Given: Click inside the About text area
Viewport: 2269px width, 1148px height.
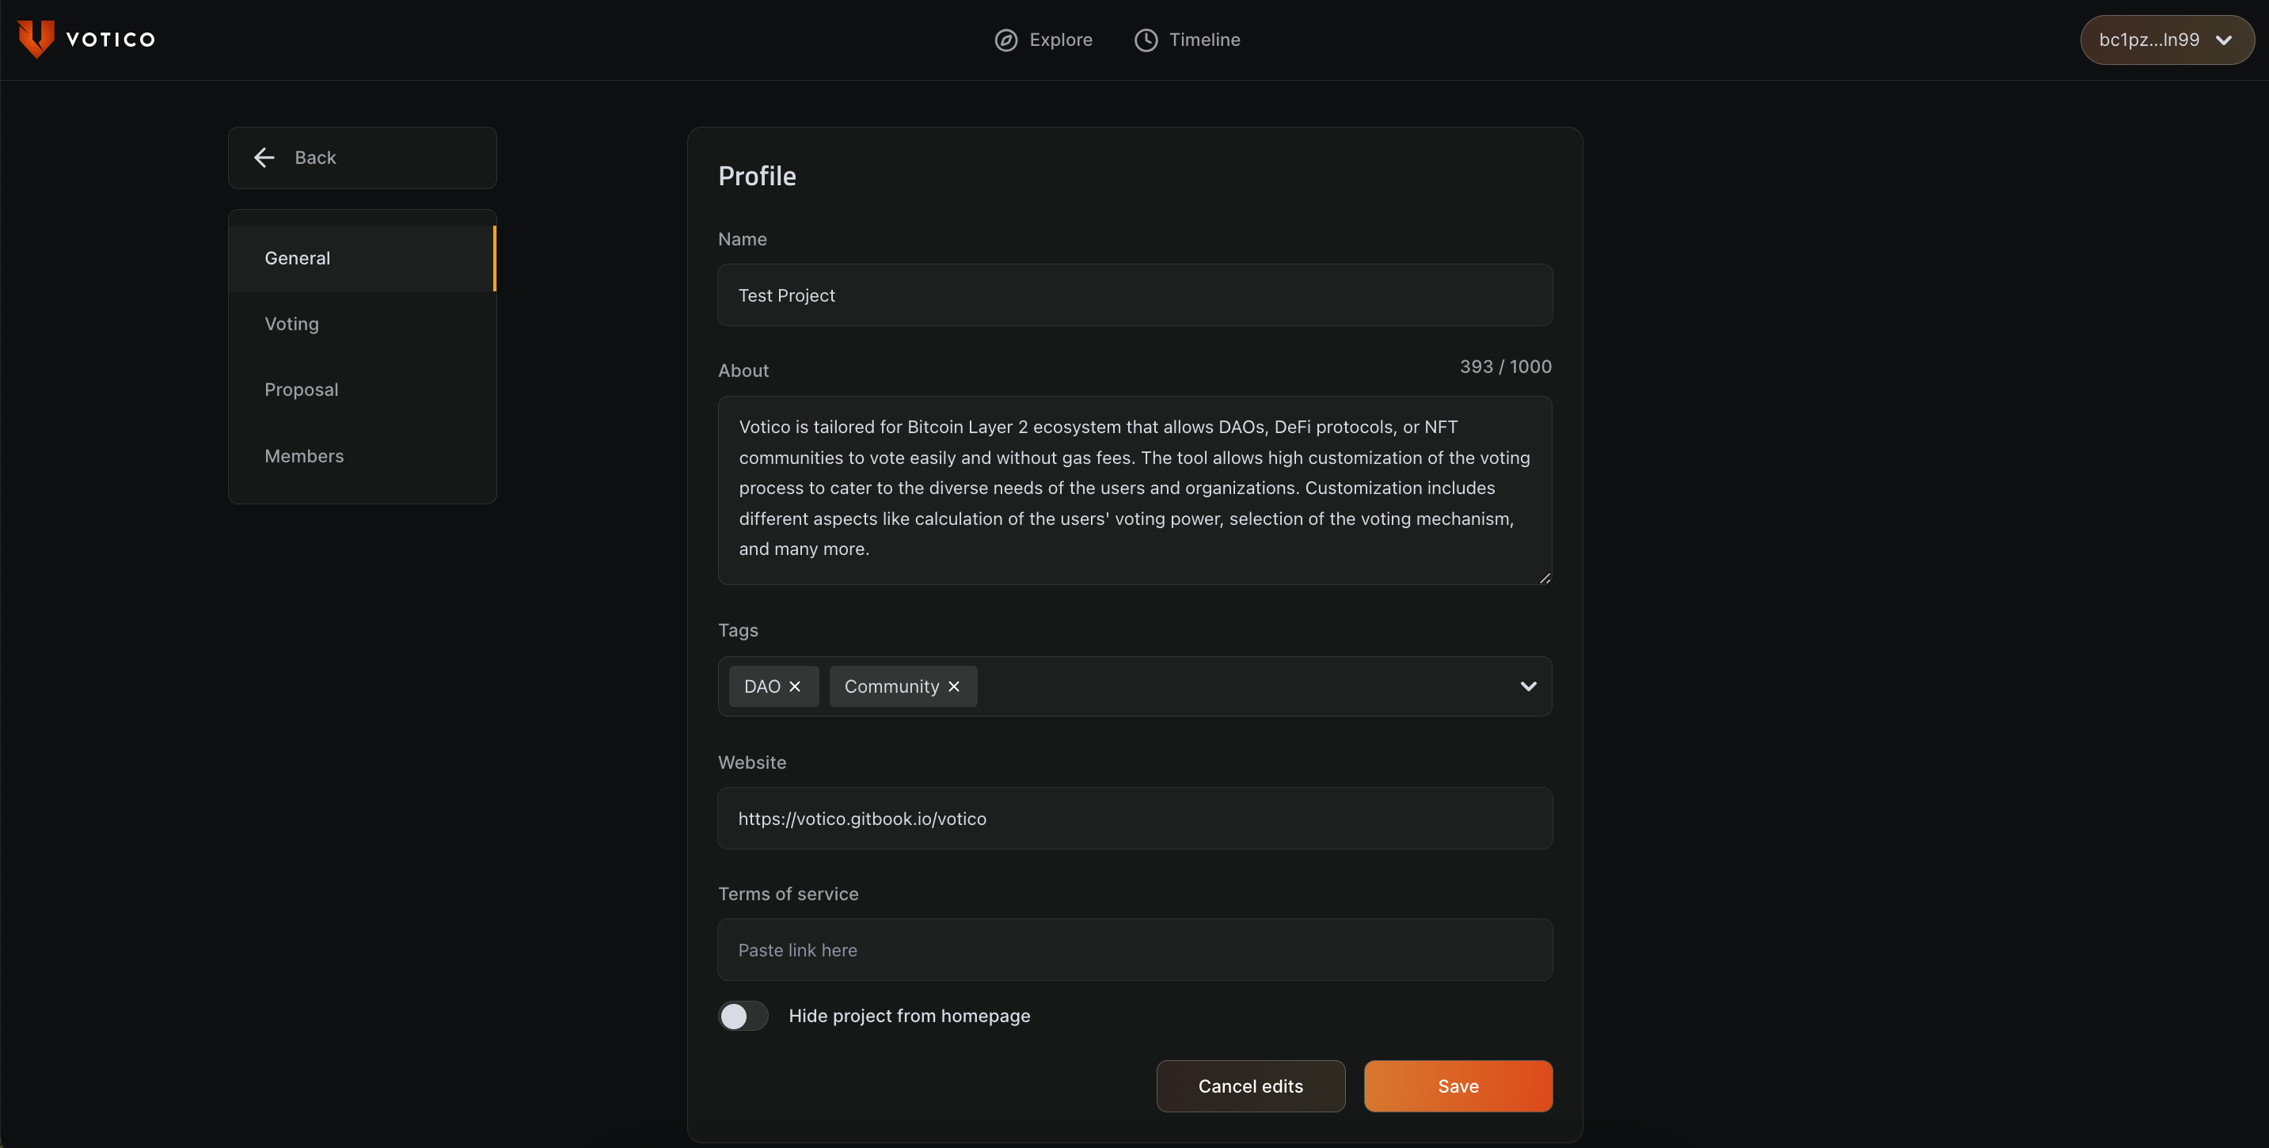Looking at the screenshot, I should click(1134, 489).
